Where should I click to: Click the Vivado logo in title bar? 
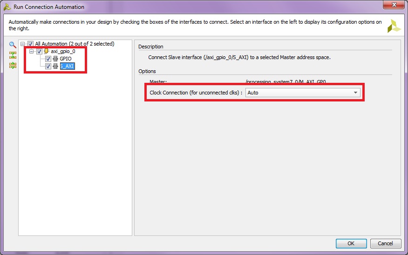7,7
